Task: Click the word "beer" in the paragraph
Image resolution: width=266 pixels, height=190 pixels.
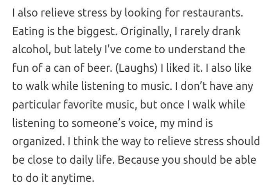Action: coord(99,68)
